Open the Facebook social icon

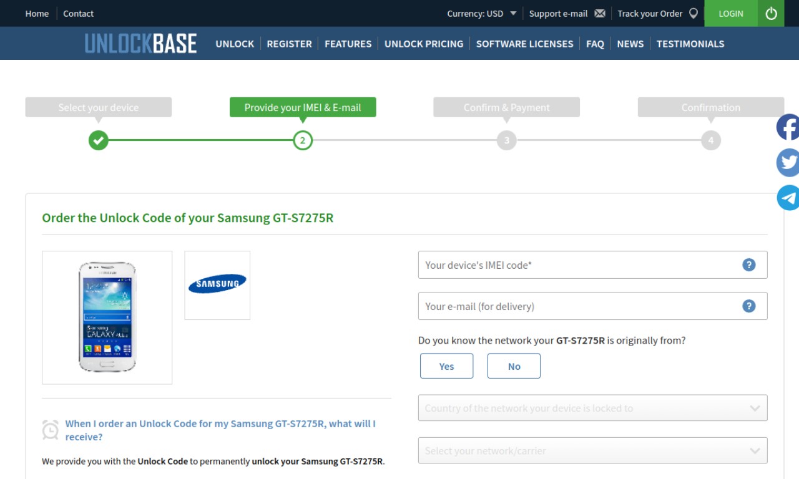pos(788,127)
